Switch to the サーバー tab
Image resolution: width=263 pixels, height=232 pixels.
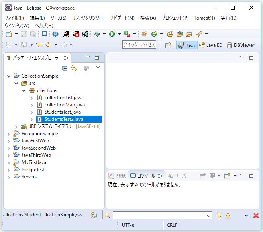point(178,176)
